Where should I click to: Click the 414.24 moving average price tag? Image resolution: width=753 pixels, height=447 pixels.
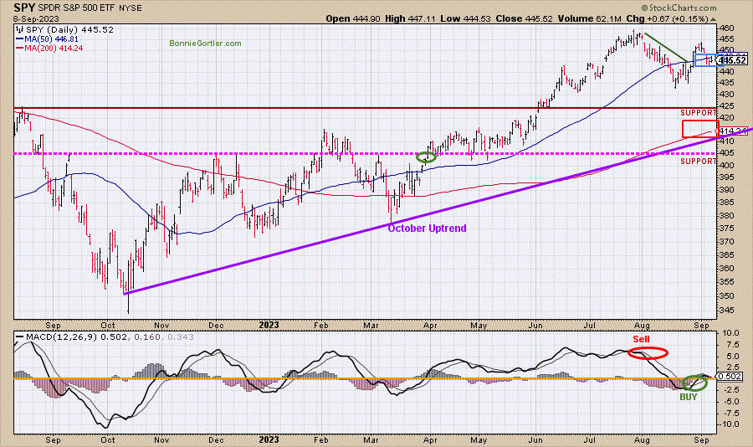coord(732,131)
